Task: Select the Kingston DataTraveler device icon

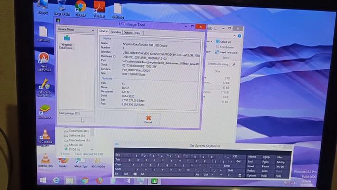Action: [x=67, y=42]
